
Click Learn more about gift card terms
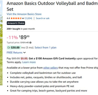pos(29,62)
